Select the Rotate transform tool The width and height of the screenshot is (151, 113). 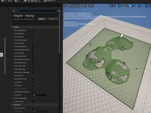coord(117,6)
